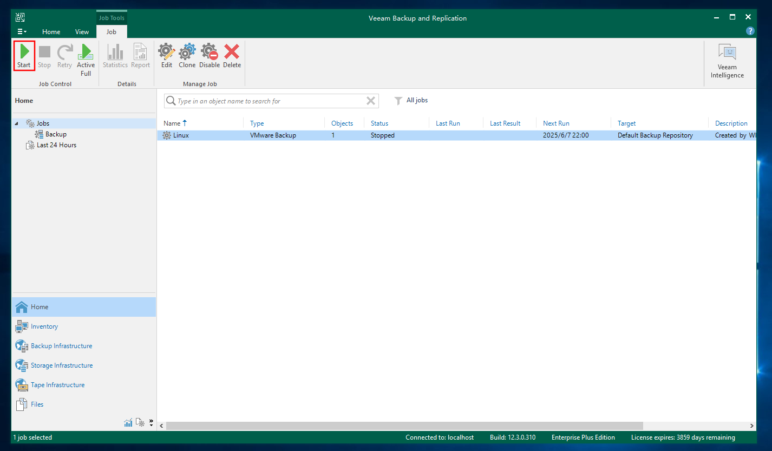772x451 pixels.
Task: Open the help question mark icon
Action: [750, 31]
